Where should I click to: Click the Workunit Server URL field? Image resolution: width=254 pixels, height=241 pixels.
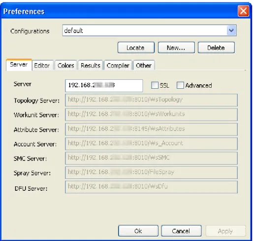click(151, 114)
